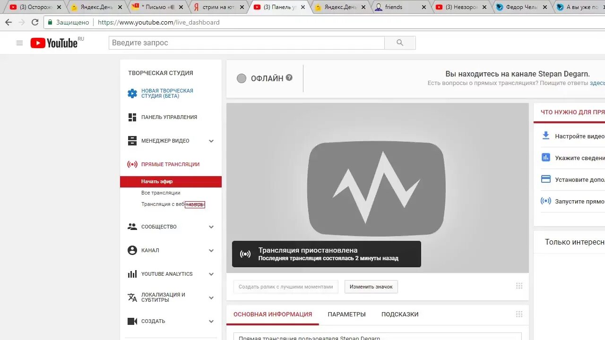Viewport: 605px width, 340px height.
Task: Switch to the ПАРАМЕТРЫ tab
Action: point(347,314)
